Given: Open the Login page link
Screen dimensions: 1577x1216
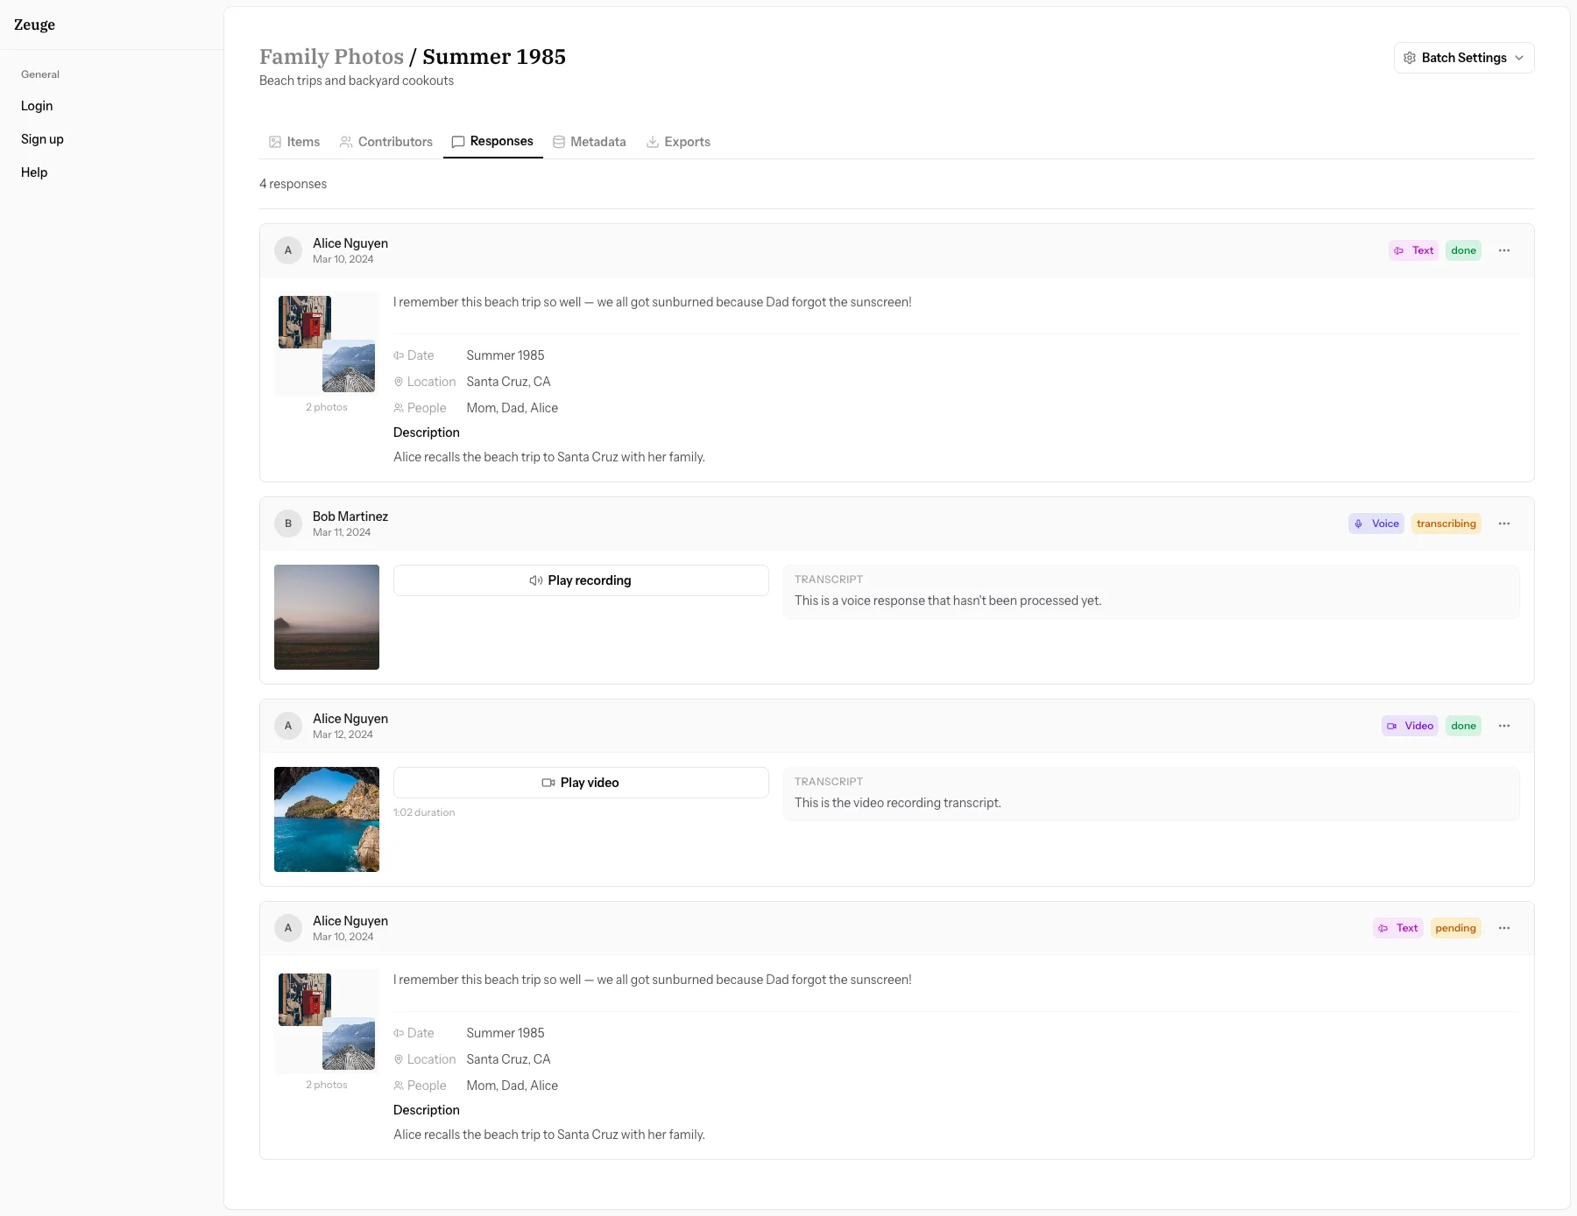Looking at the screenshot, I should click(x=37, y=106).
